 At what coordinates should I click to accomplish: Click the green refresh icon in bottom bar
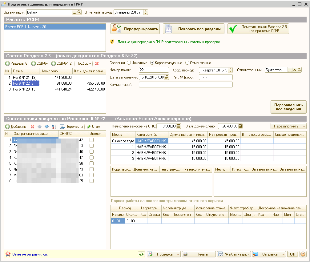141,254
